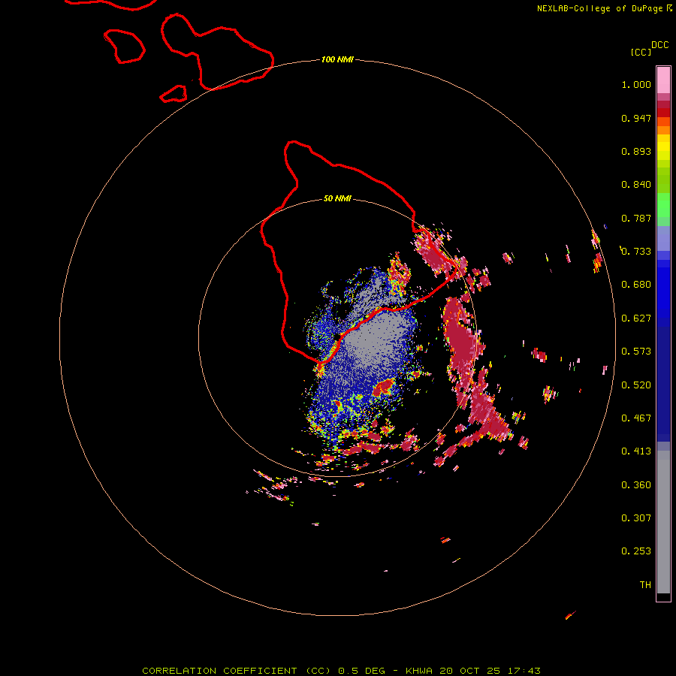Select the 0.253 scale value
The image size is (676, 676).
click(636, 551)
